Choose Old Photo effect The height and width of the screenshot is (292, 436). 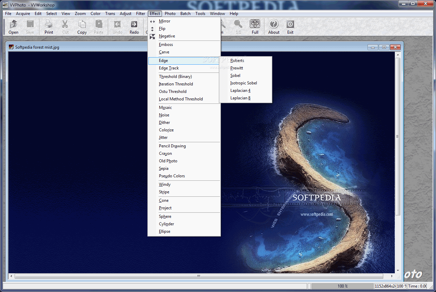(x=184, y=161)
